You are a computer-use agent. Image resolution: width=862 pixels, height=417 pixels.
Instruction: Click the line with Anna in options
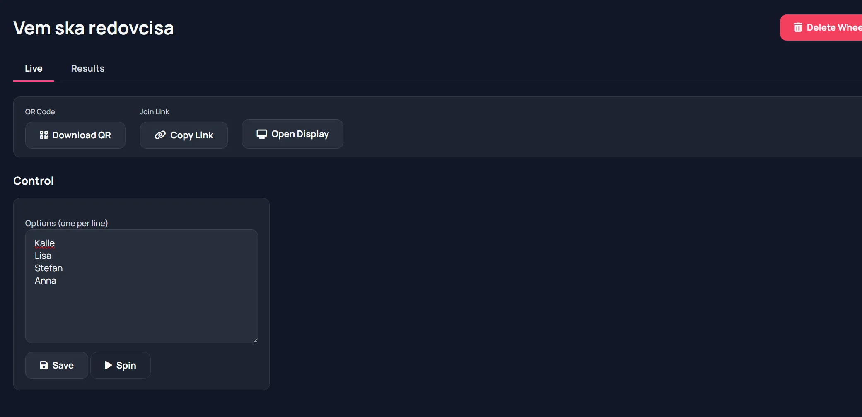click(x=46, y=280)
